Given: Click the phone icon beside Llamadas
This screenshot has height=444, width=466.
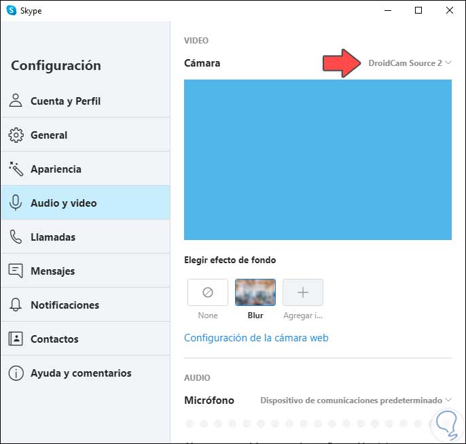Looking at the screenshot, I should (x=16, y=237).
